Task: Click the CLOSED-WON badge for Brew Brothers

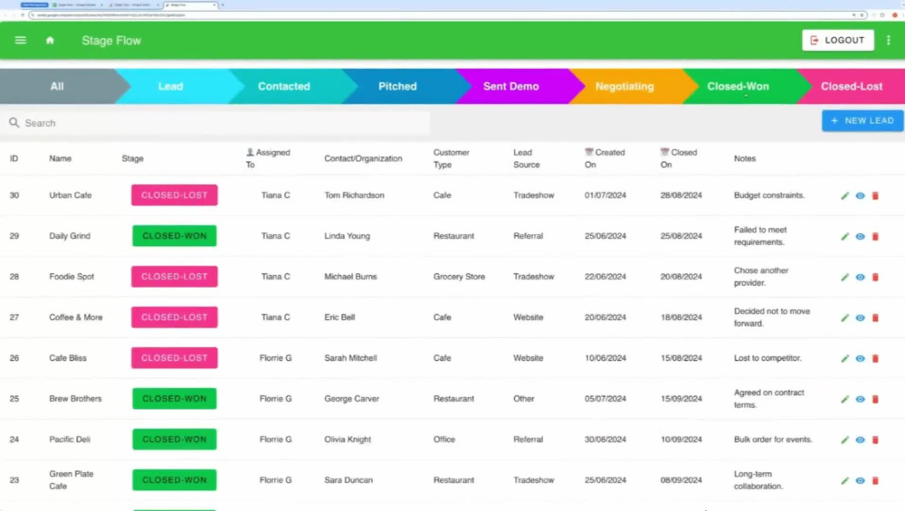Action: point(175,399)
